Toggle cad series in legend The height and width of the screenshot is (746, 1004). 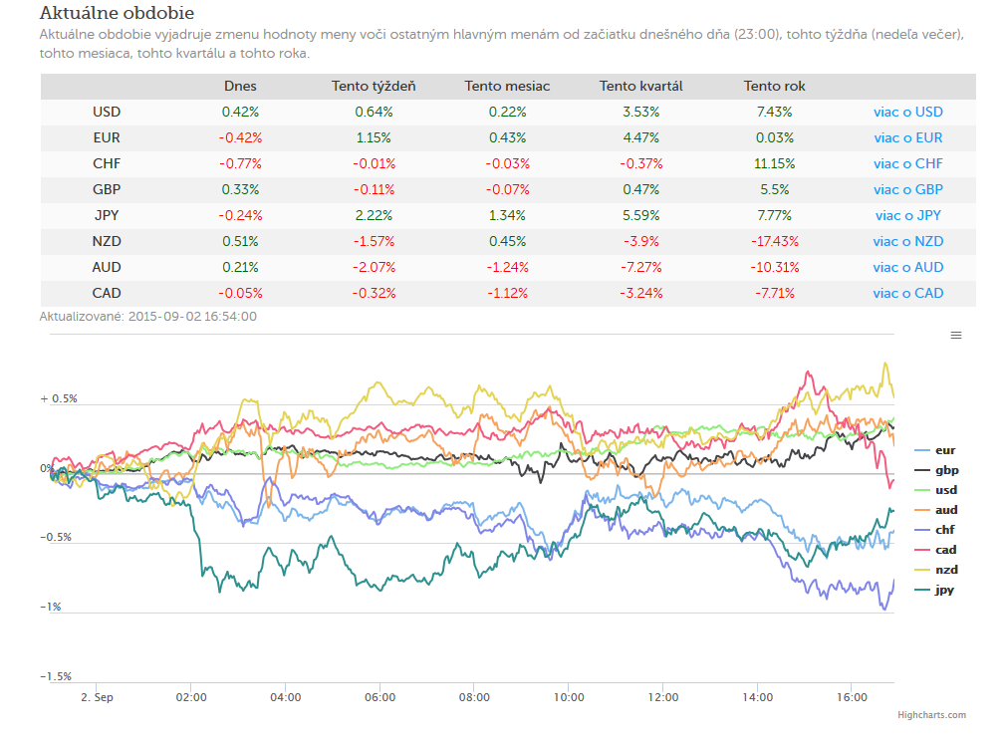(935, 550)
